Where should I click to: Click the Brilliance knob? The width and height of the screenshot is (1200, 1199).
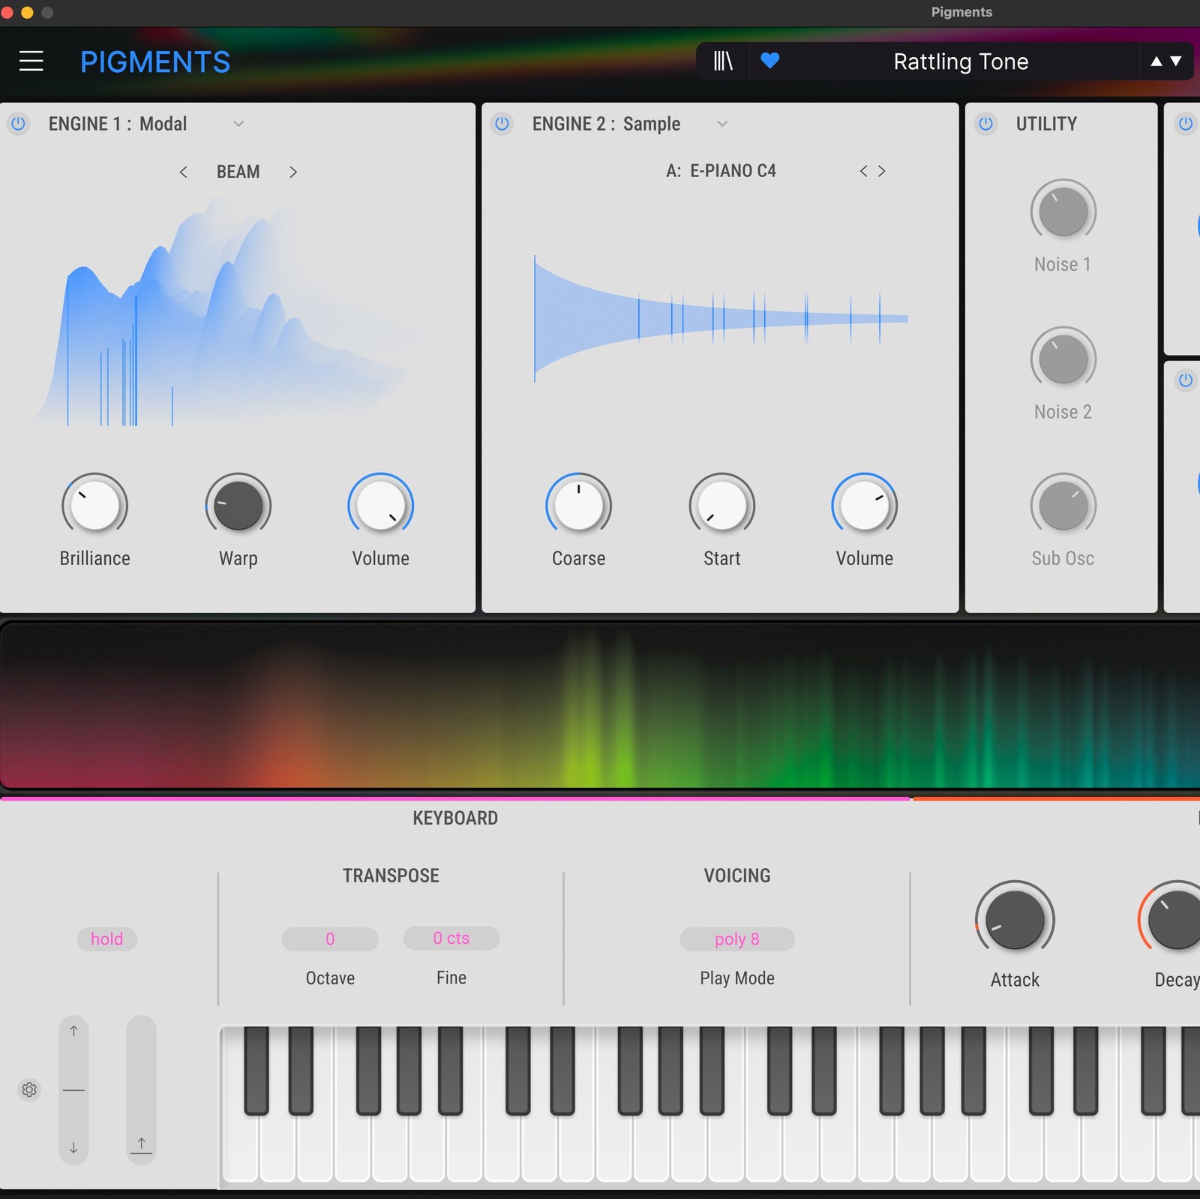pyautogui.click(x=94, y=505)
